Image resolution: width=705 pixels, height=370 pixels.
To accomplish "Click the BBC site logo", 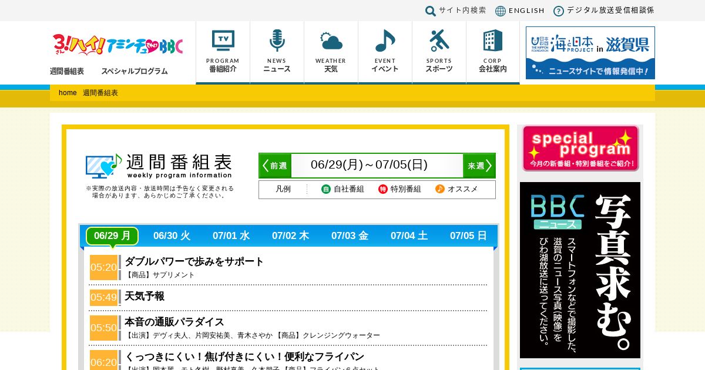I will [x=117, y=45].
